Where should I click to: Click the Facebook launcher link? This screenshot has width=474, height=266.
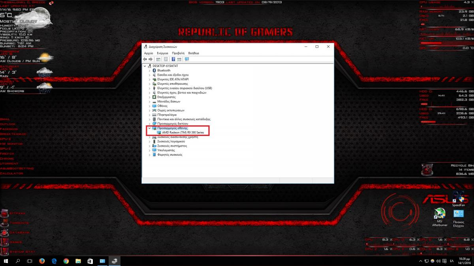point(9,129)
